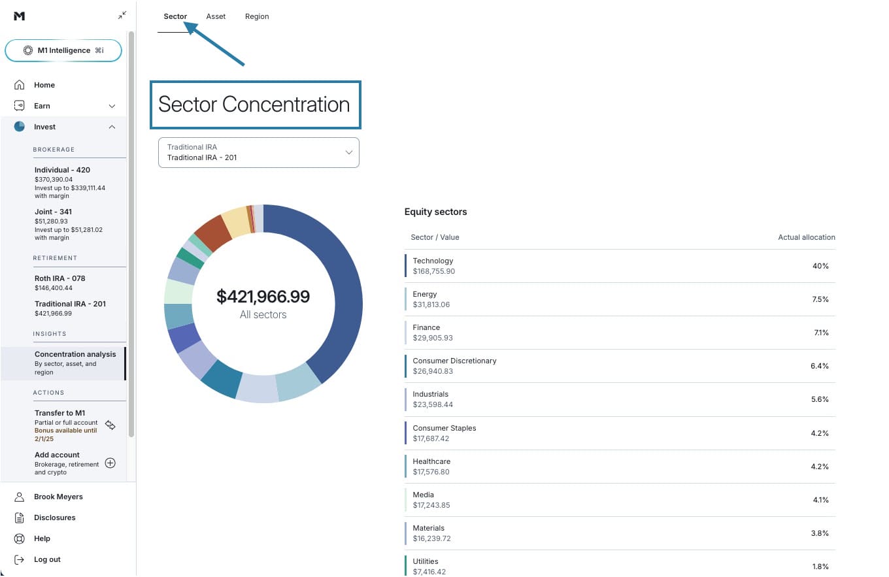Click the Invest pie chart icon
The height and width of the screenshot is (577, 889).
pyautogui.click(x=20, y=127)
